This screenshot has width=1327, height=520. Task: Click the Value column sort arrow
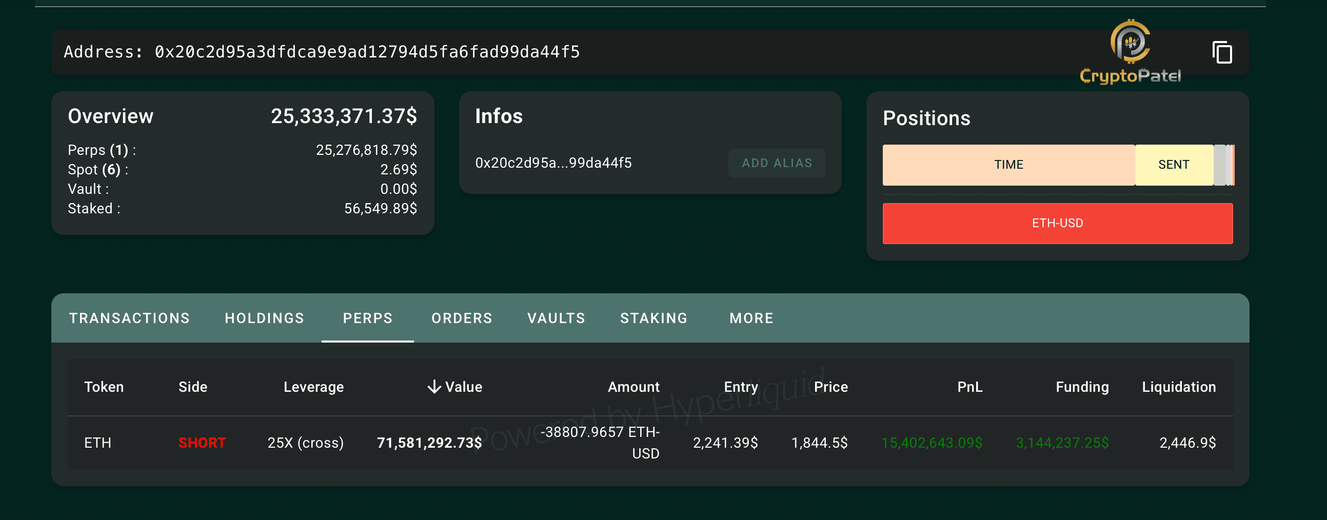pos(434,387)
